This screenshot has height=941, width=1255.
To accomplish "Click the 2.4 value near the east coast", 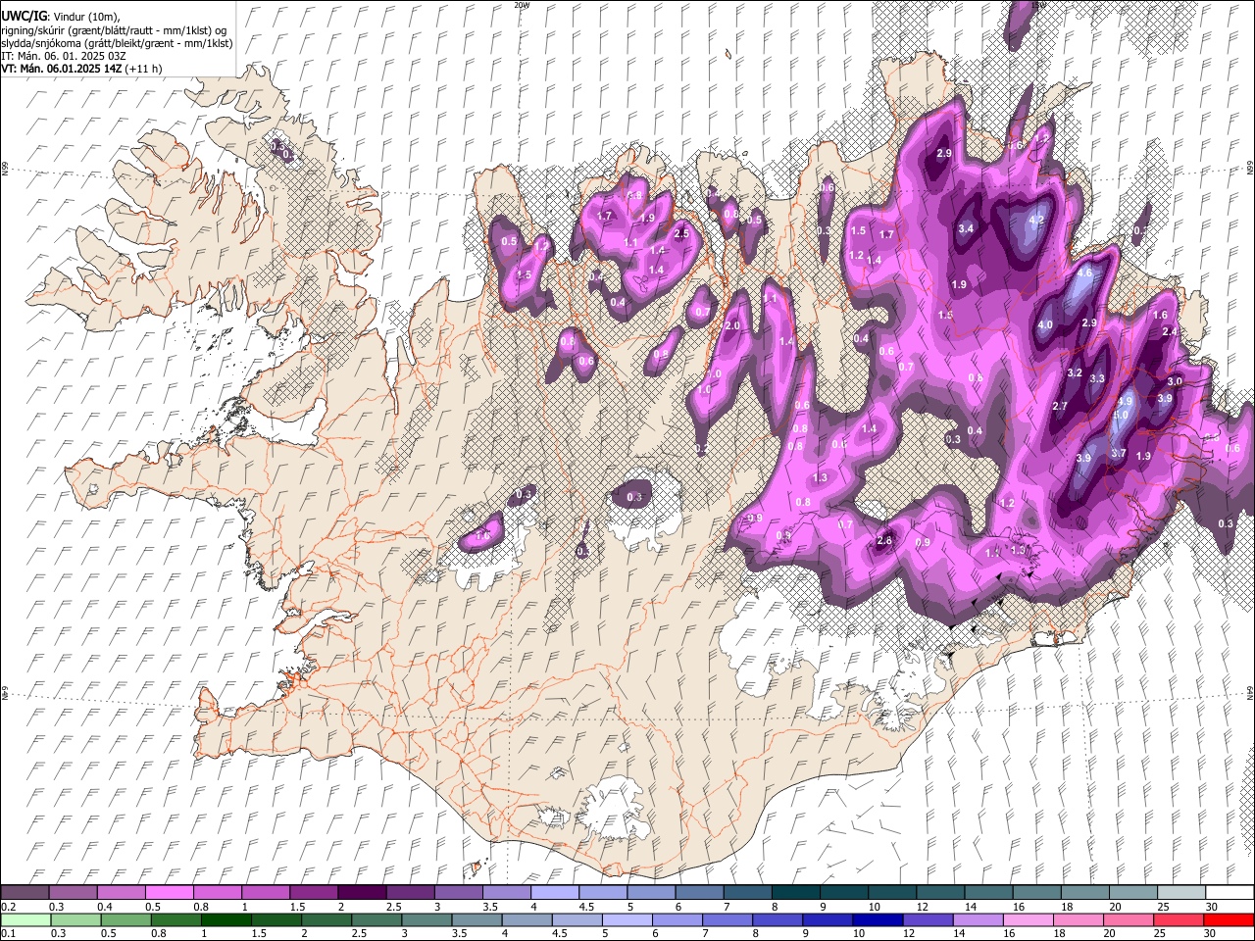I will [1169, 332].
